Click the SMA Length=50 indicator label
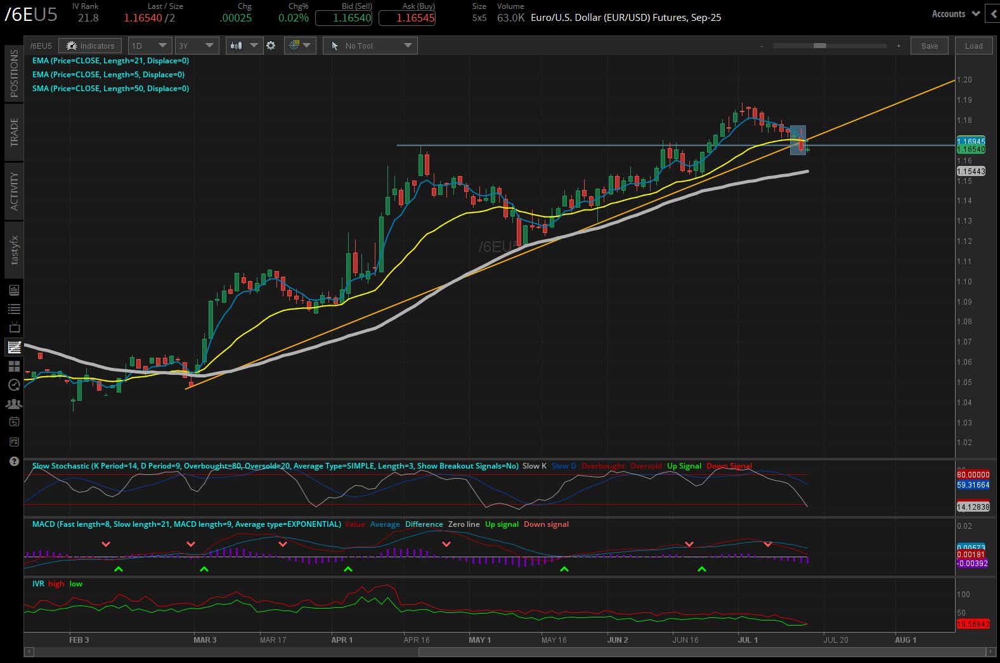The image size is (1000, 663). [110, 89]
